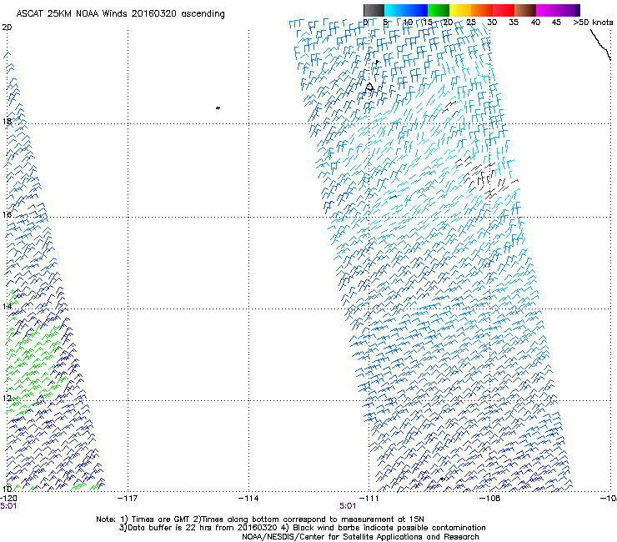Click note line 'Times are GMT'
This screenshot has height=542, width=617.
162,519
